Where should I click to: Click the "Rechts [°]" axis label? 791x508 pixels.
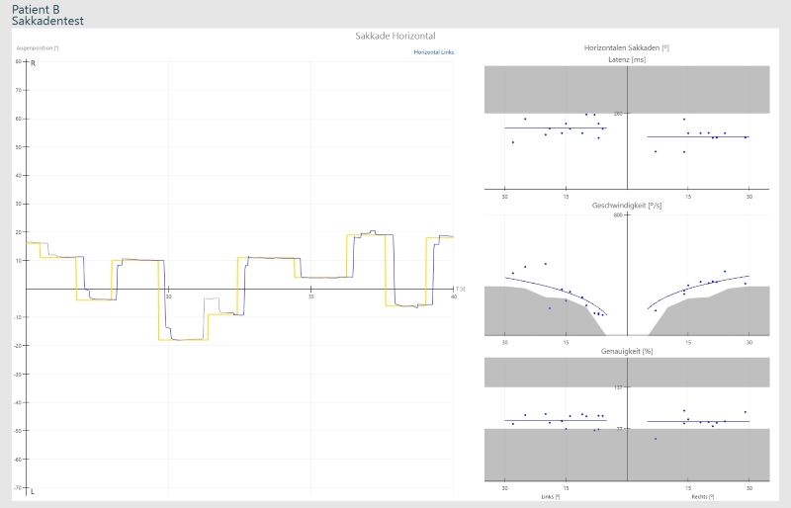click(x=700, y=496)
